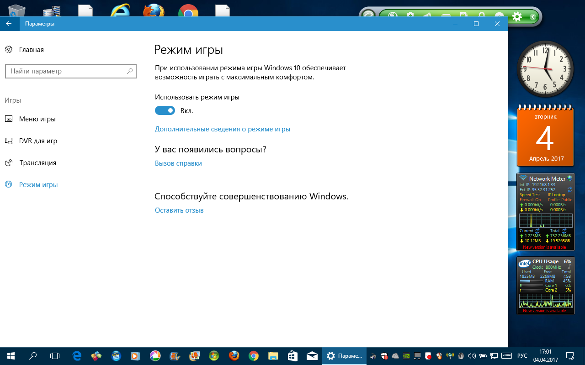Click CPU Usage gadget's red new version notice

(545, 311)
